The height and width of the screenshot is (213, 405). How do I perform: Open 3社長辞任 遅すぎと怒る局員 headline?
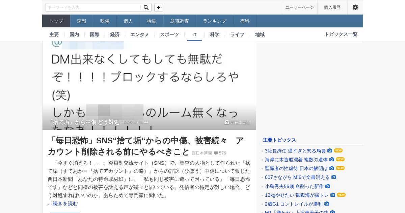coord(295,151)
